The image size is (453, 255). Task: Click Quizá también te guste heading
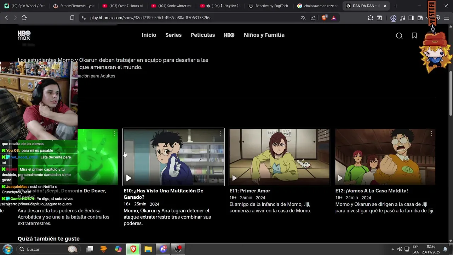(48, 239)
